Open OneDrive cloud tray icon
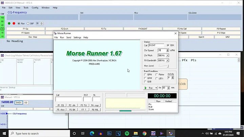 [x=220, y=133]
